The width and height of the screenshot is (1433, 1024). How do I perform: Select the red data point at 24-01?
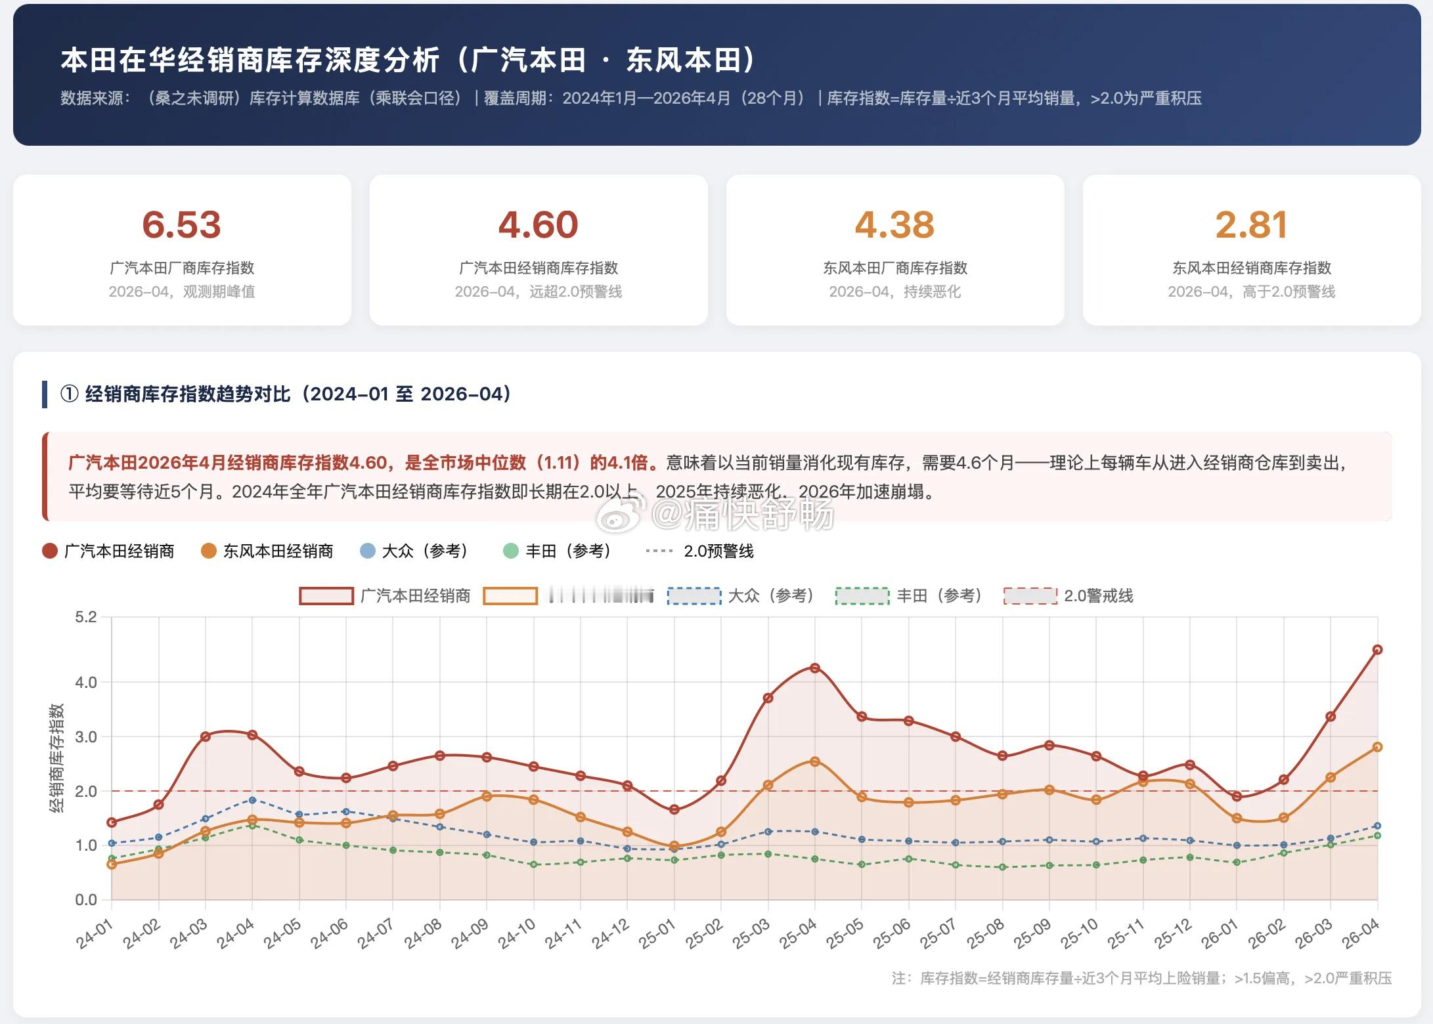(112, 822)
